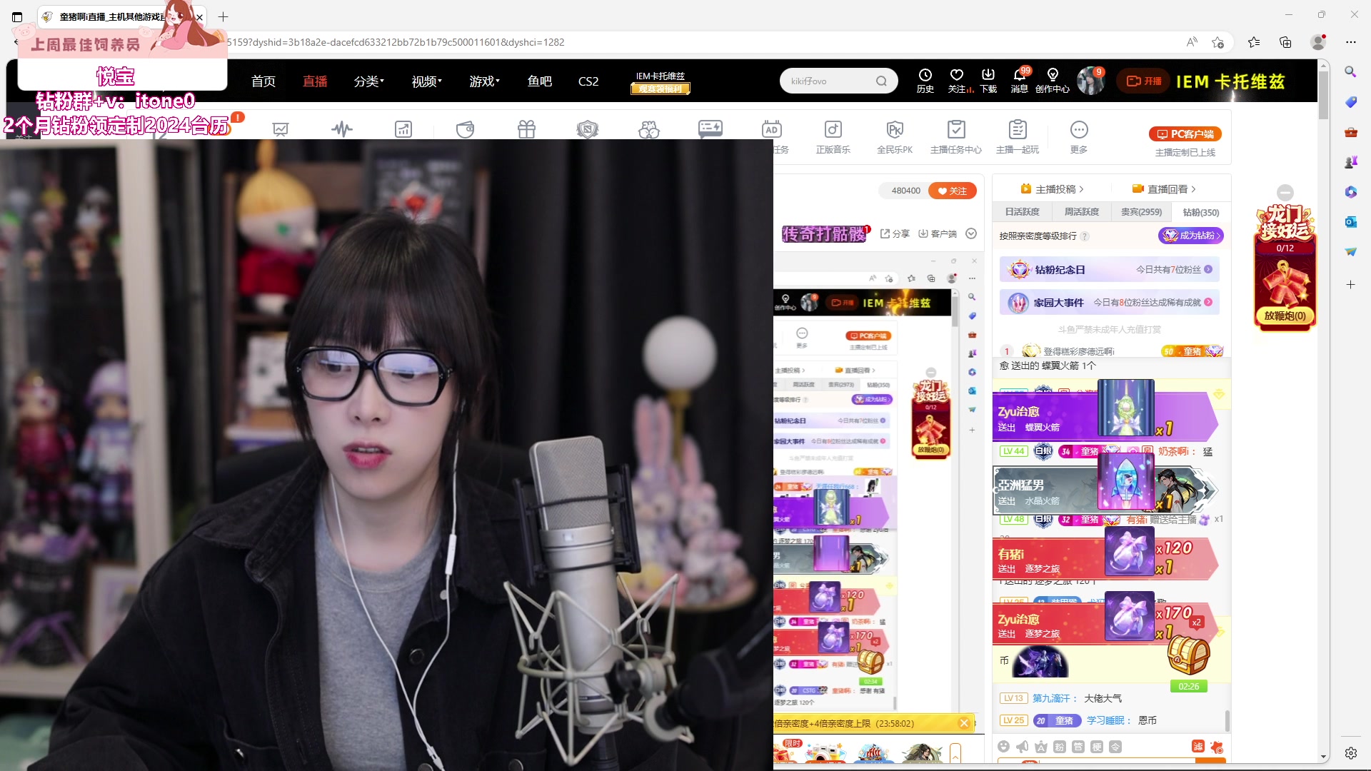The width and height of the screenshot is (1371, 771).
Task: Open the 游戏 dropdown menu
Action: tap(484, 81)
